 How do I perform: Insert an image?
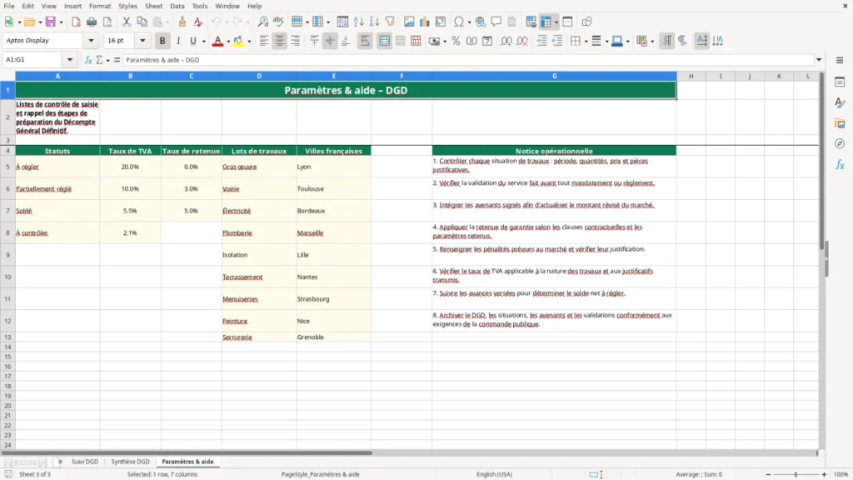pyautogui.click(x=409, y=22)
